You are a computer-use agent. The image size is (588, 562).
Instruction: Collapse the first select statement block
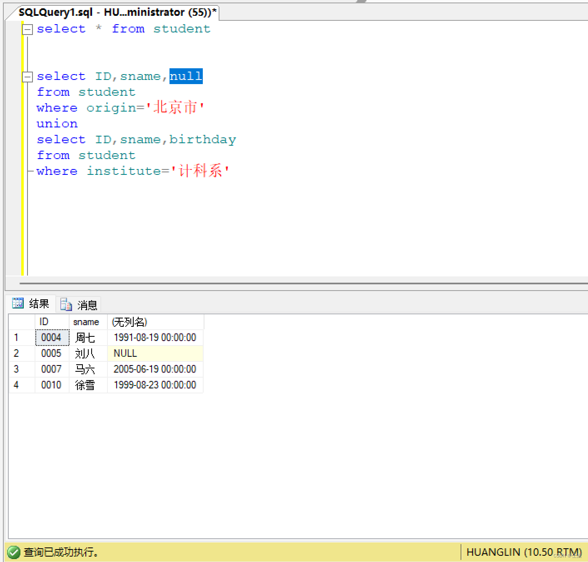[27, 29]
